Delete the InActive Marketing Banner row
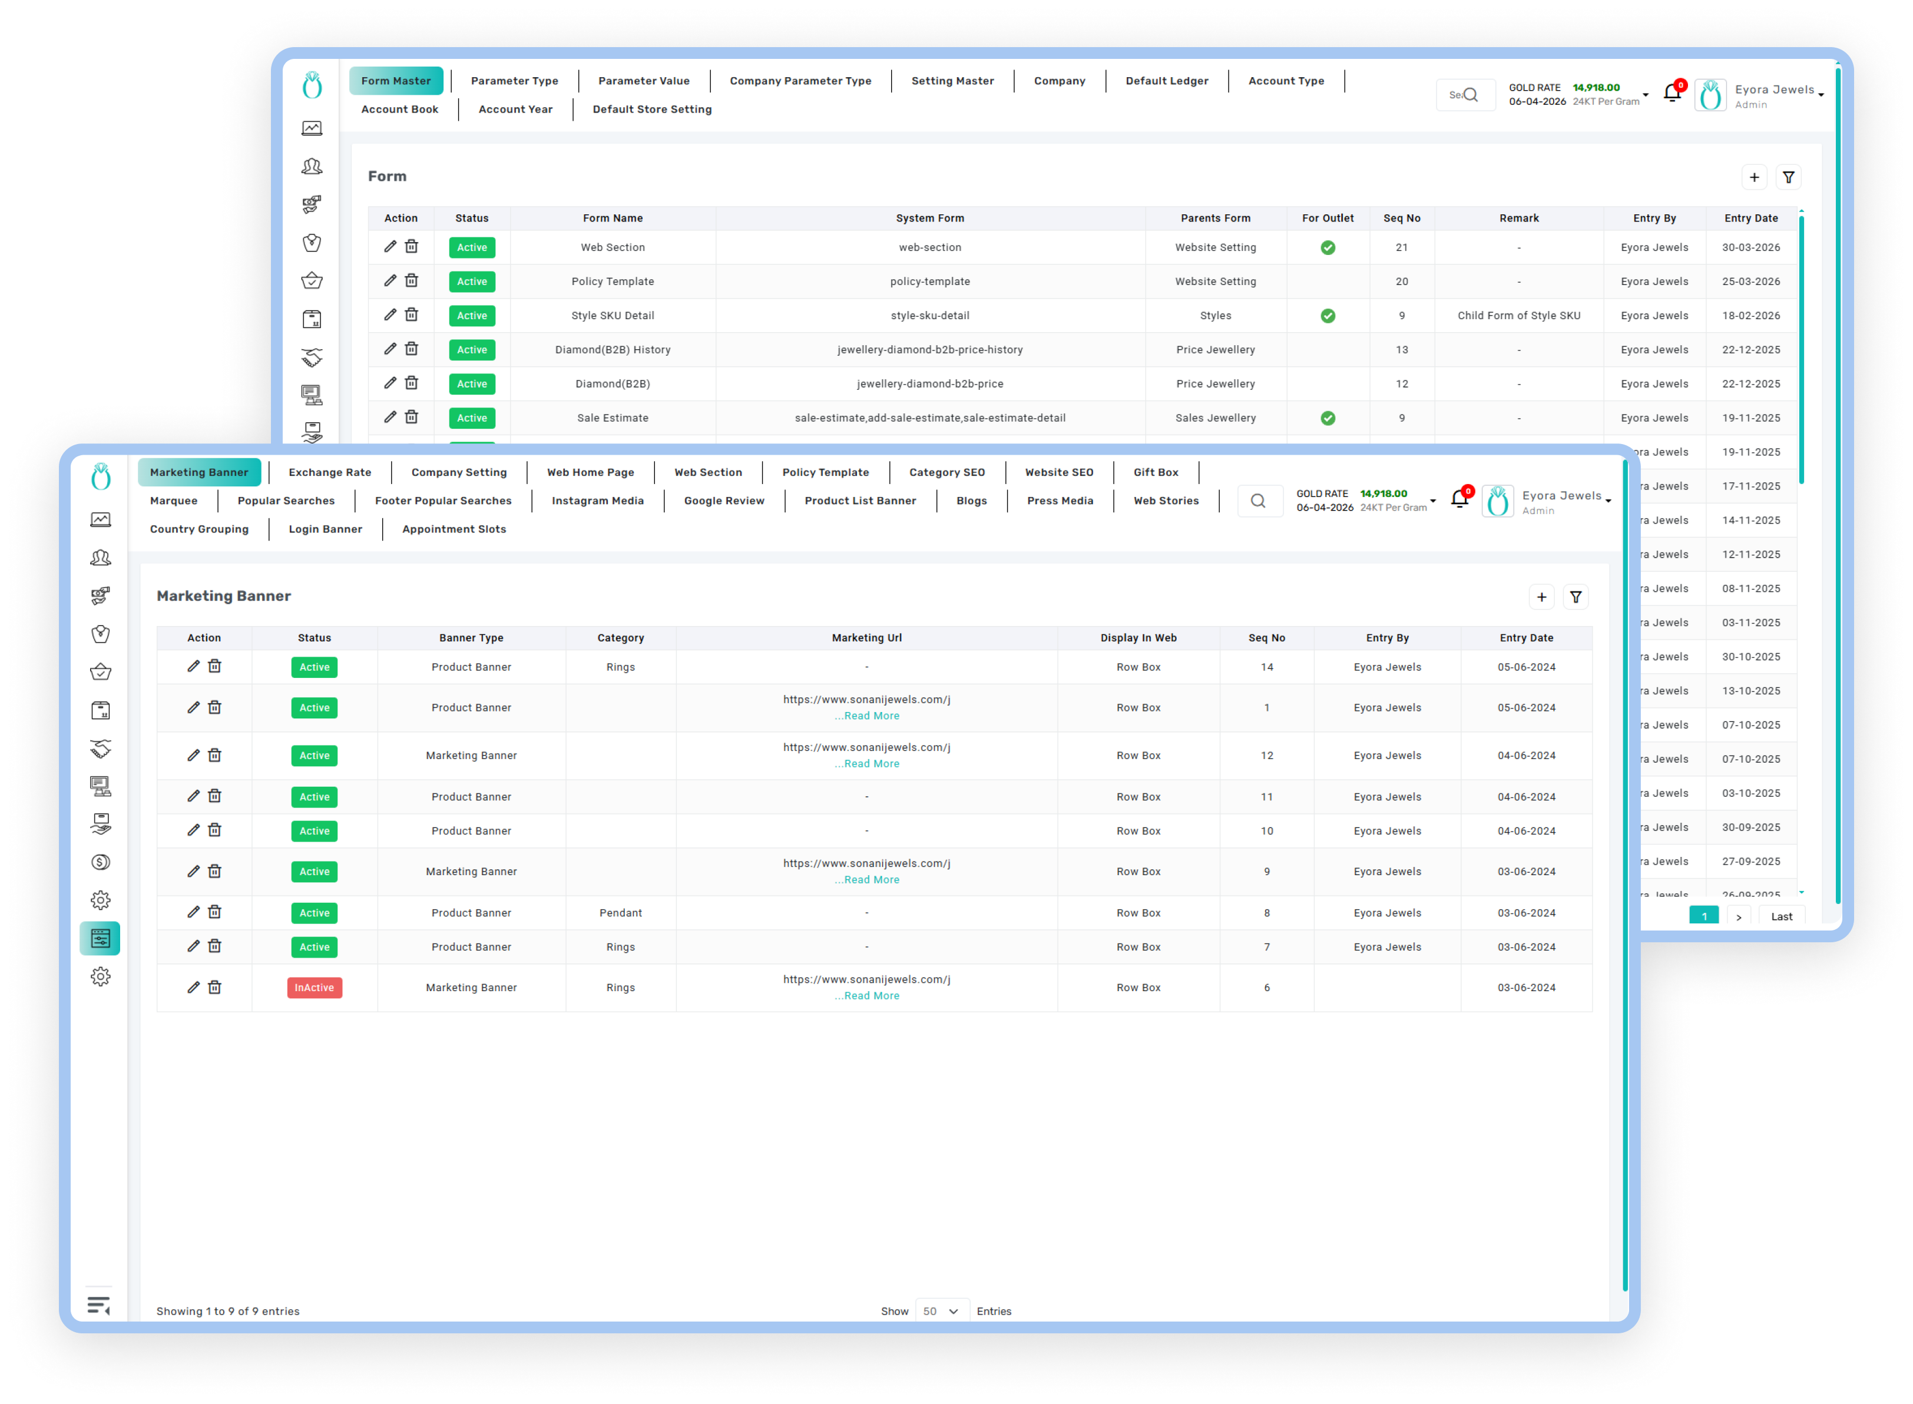 (x=214, y=986)
